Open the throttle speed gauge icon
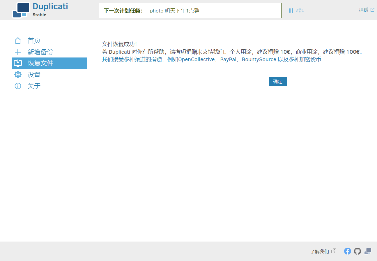Viewport: 377px width, 261px height. [x=300, y=10]
